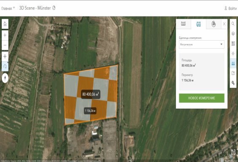Click the Home view icon
The width and height of the screenshot is (238, 162).
[5, 24]
